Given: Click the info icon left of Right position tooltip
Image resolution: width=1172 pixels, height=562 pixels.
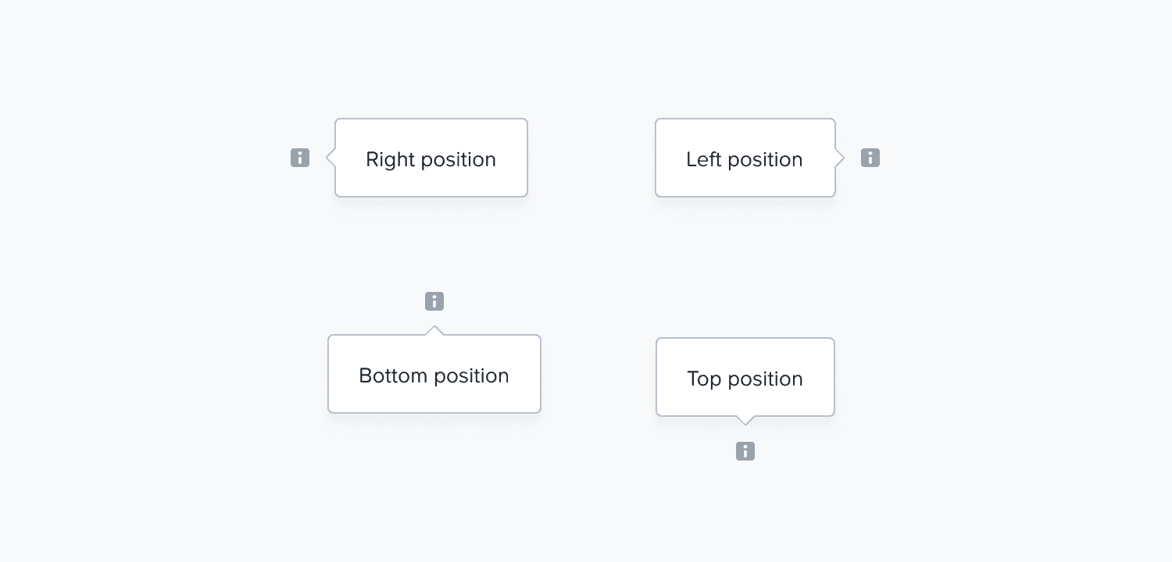Looking at the screenshot, I should 300,158.
